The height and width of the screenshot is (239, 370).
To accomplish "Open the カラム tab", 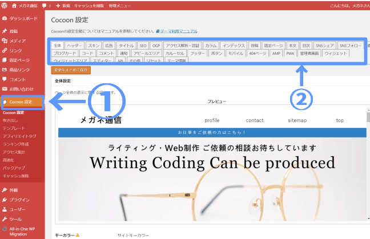I will (211, 46).
